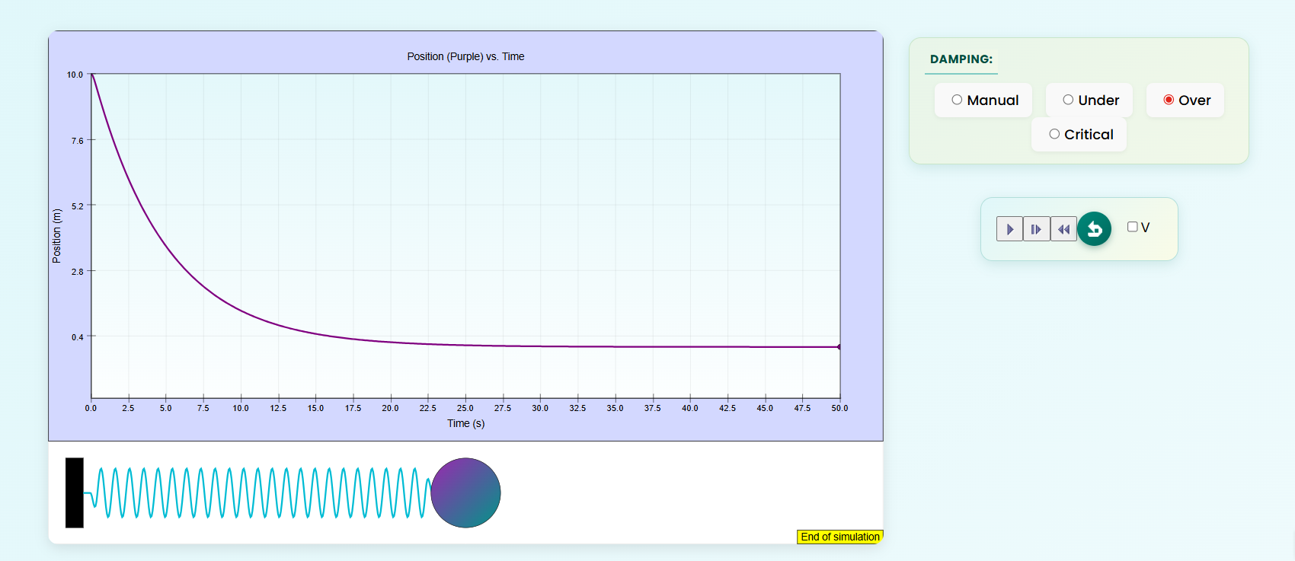Click the cyan spring coil
Screen dimensions: 1295x561
tap(257, 493)
